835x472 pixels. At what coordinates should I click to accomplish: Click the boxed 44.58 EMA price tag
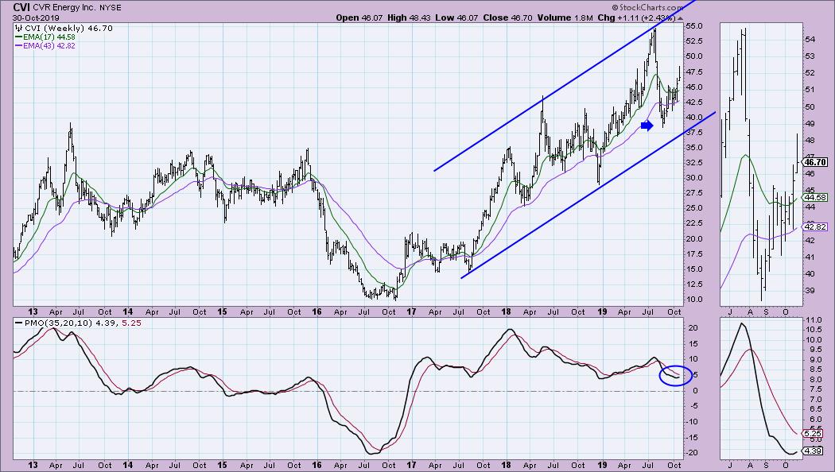(815, 197)
